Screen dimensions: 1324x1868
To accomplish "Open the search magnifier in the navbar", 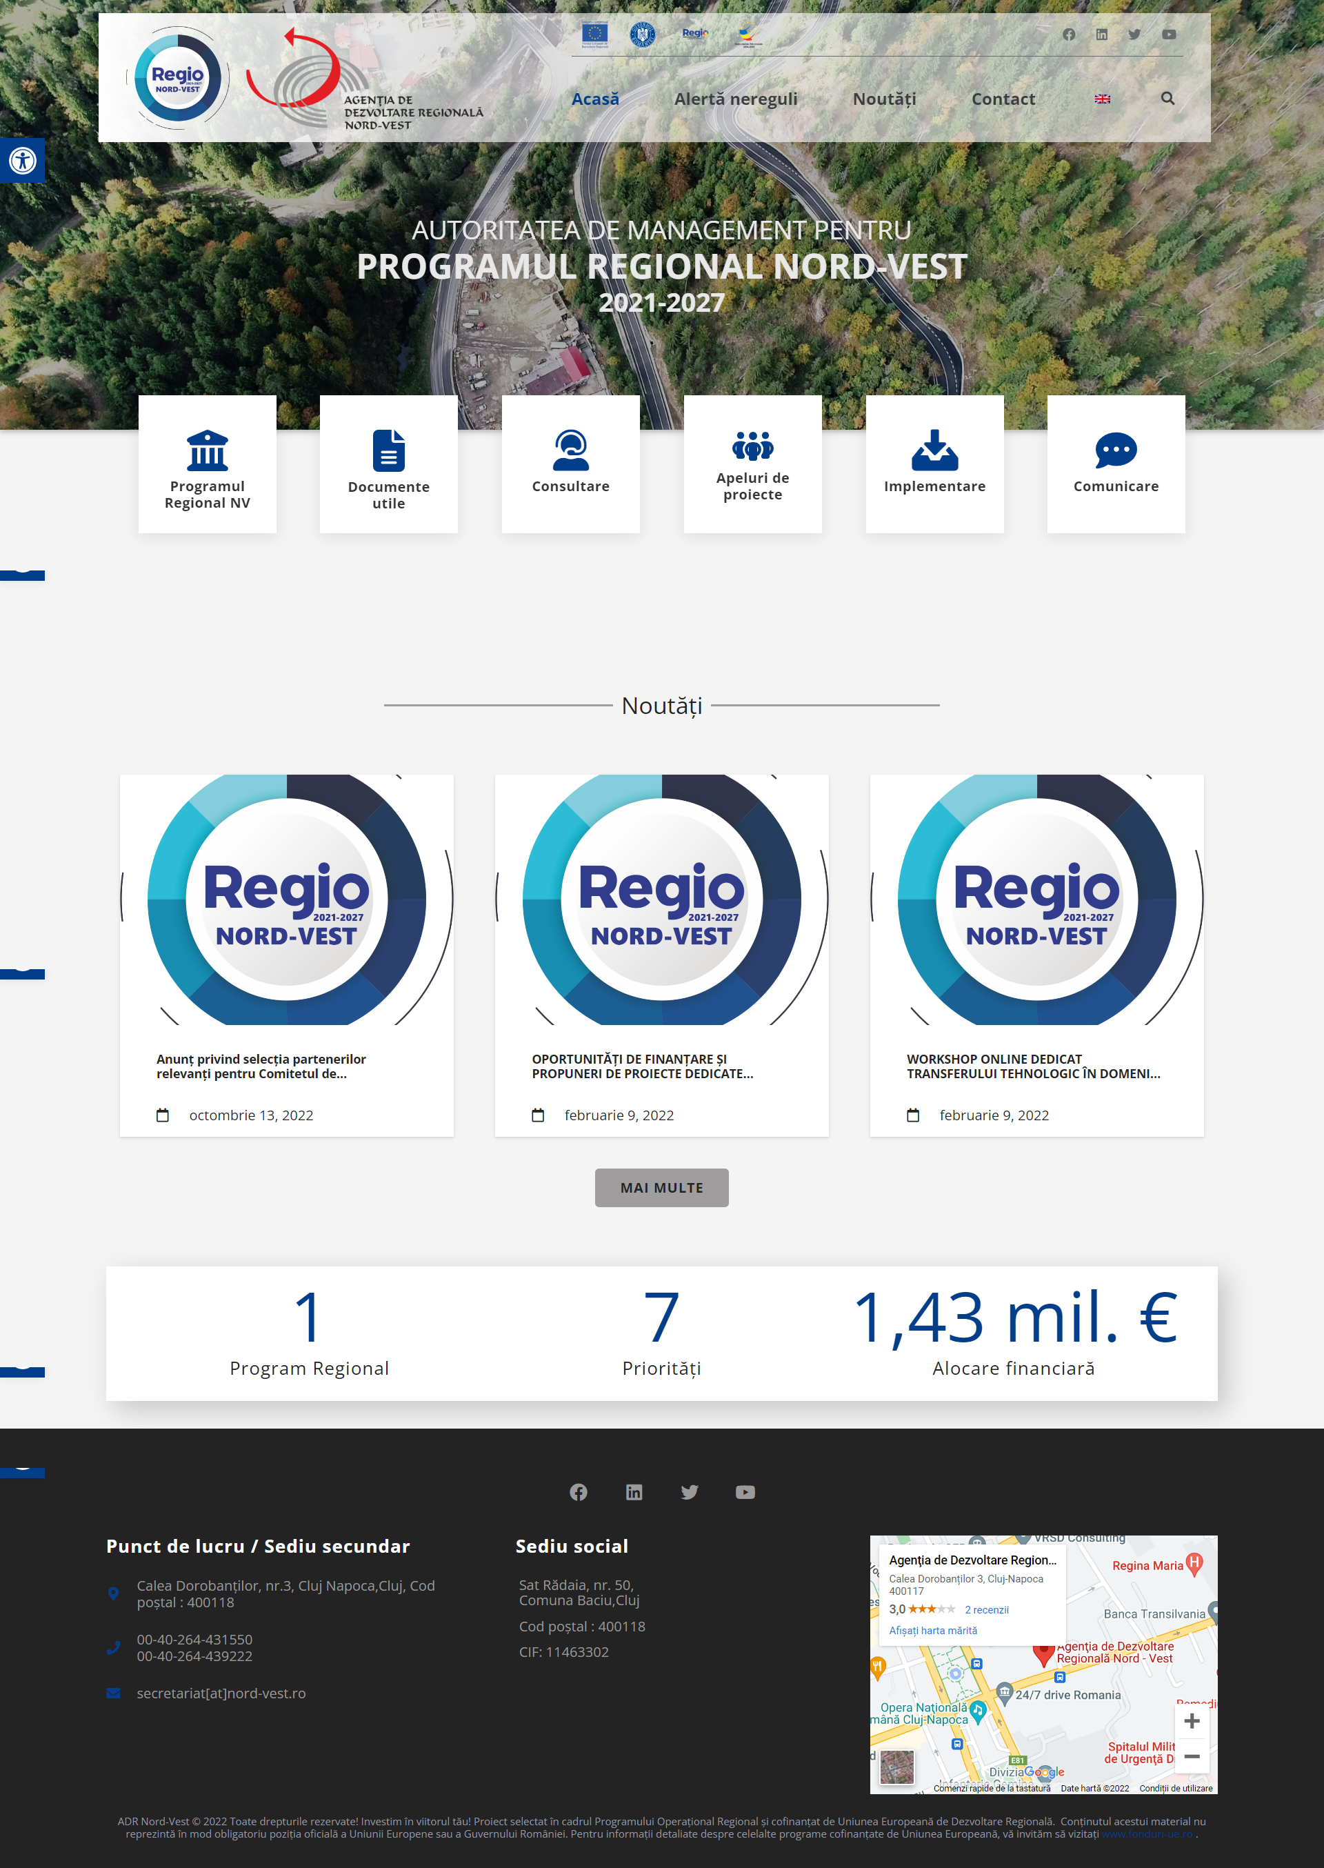I will [1167, 99].
